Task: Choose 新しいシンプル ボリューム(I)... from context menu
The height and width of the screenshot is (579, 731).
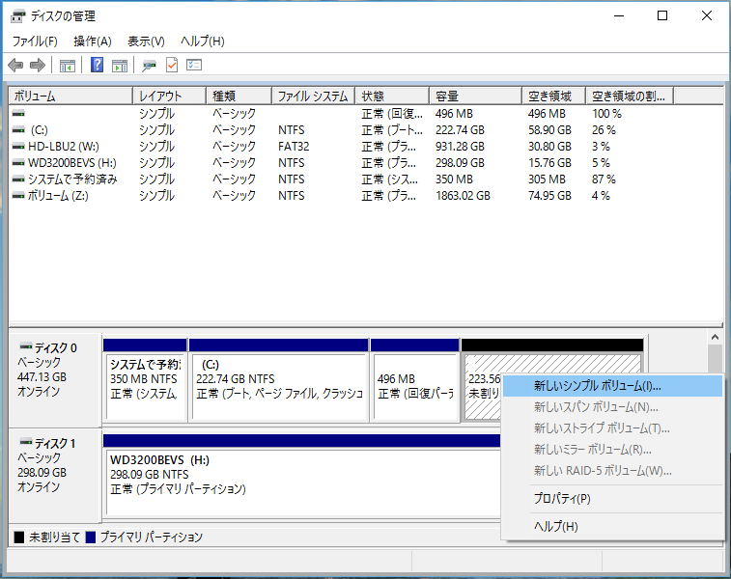Action: click(612, 386)
